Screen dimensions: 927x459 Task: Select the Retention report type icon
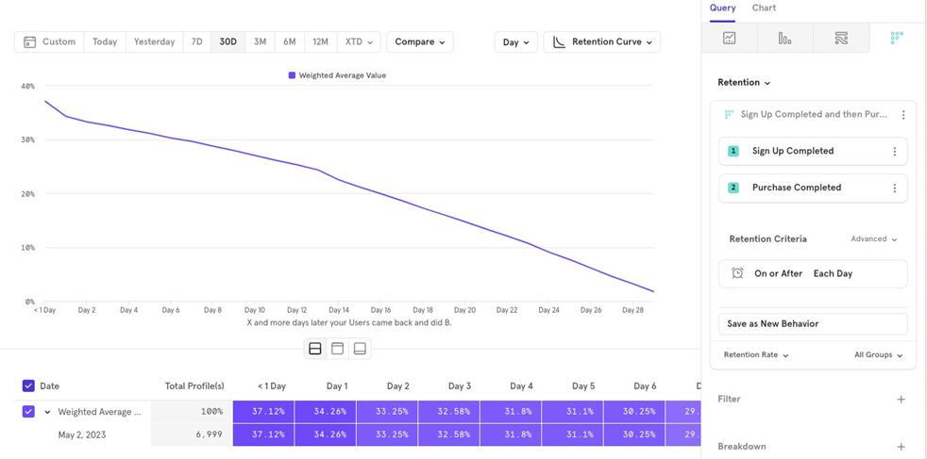(896, 39)
